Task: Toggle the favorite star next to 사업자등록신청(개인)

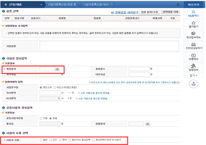Action: point(111,4)
